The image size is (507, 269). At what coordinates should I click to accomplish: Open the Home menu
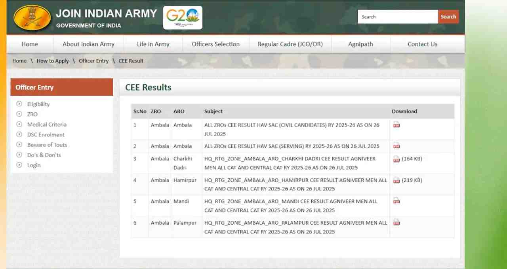pos(30,44)
